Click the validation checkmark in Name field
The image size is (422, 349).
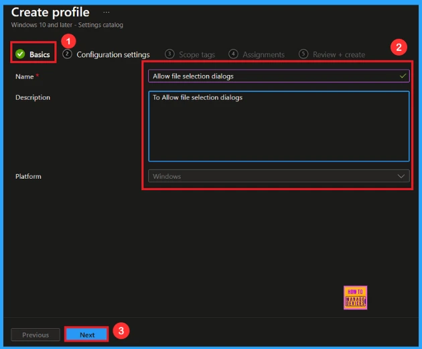coord(403,76)
